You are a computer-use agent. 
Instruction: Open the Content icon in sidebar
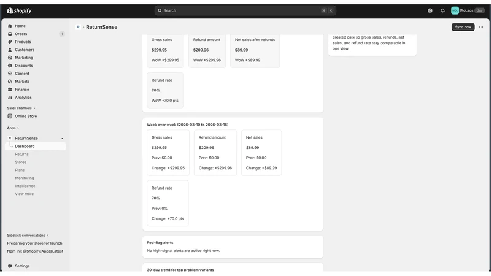(10, 74)
